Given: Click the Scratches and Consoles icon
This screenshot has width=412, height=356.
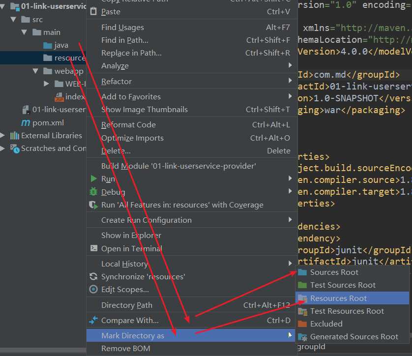Looking at the screenshot, I should 15,148.
